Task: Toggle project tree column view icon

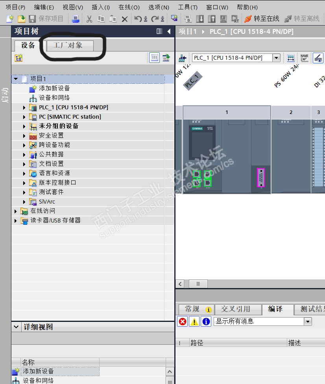Action: click(159, 31)
